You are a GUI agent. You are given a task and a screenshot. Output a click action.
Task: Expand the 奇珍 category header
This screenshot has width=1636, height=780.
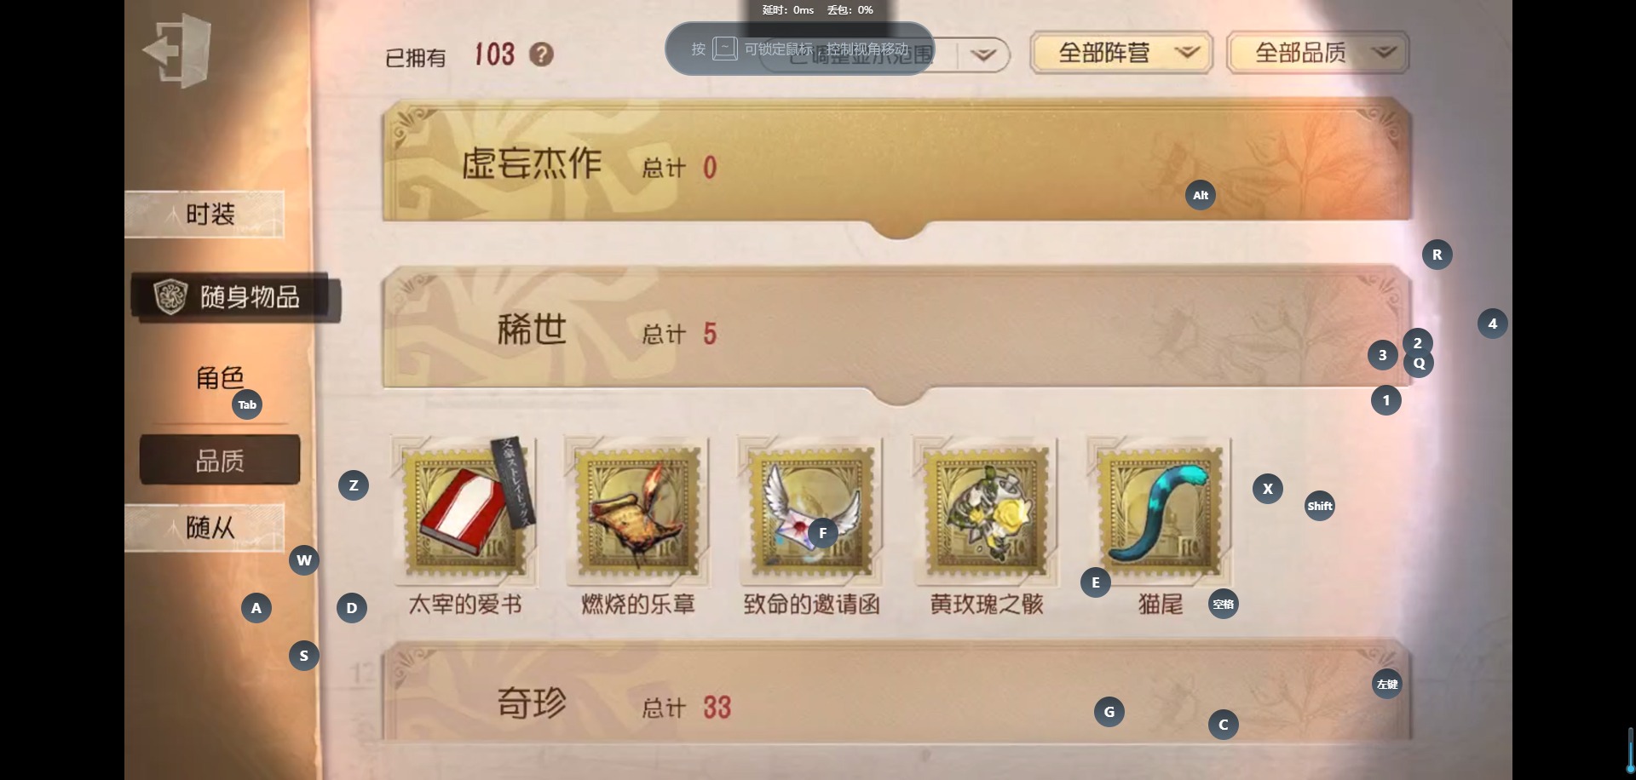(897, 691)
